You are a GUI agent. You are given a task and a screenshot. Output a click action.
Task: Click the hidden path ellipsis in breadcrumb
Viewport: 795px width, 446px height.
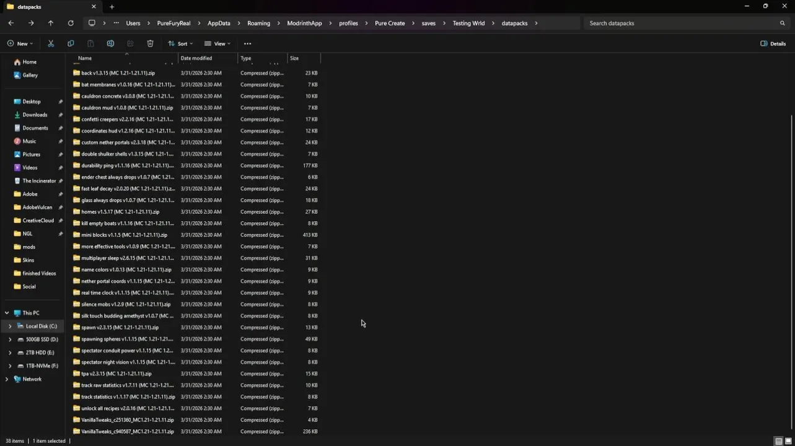(x=116, y=23)
